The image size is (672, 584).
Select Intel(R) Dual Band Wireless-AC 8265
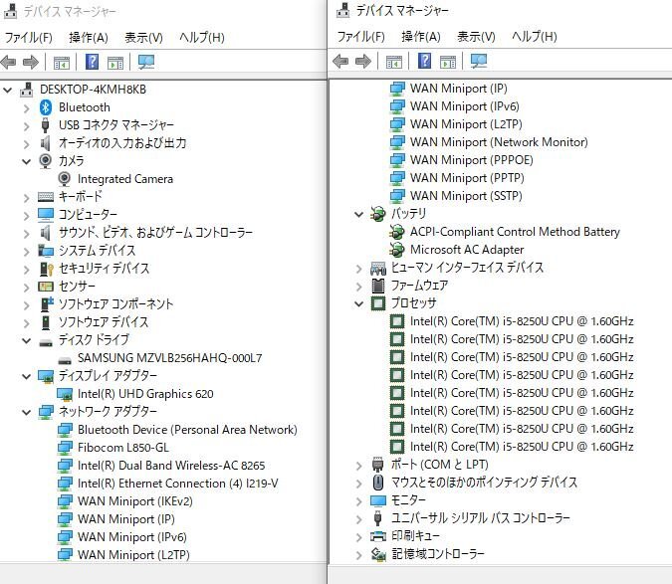click(171, 466)
